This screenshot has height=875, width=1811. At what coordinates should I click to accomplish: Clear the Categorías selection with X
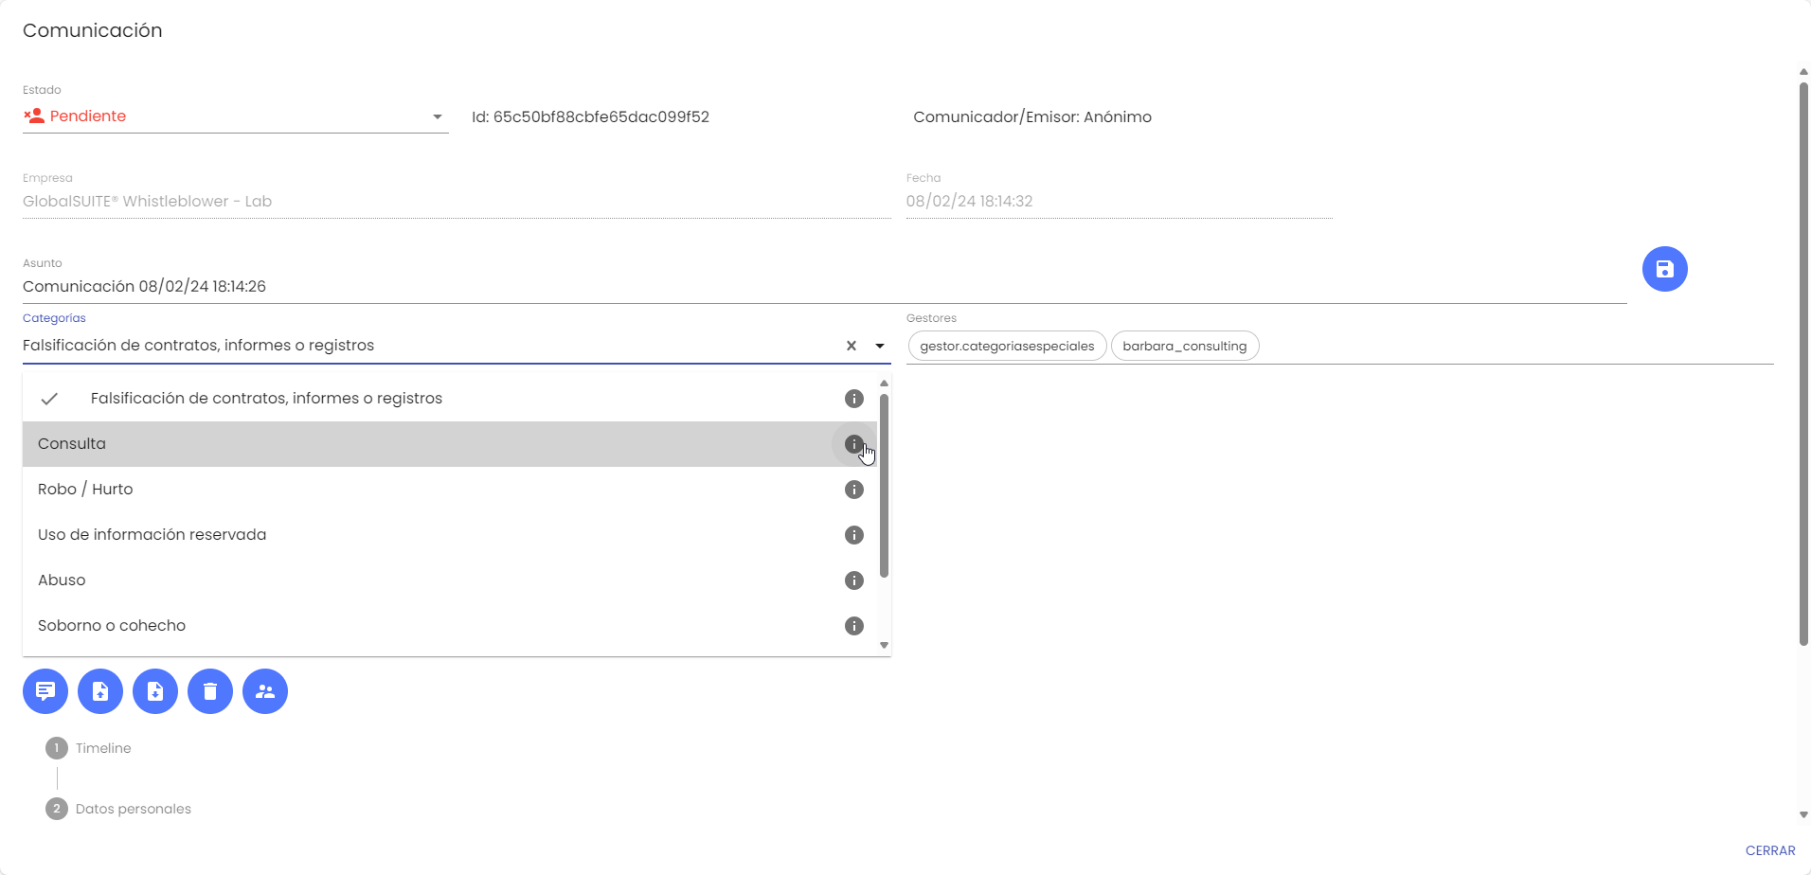(x=852, y=346)
